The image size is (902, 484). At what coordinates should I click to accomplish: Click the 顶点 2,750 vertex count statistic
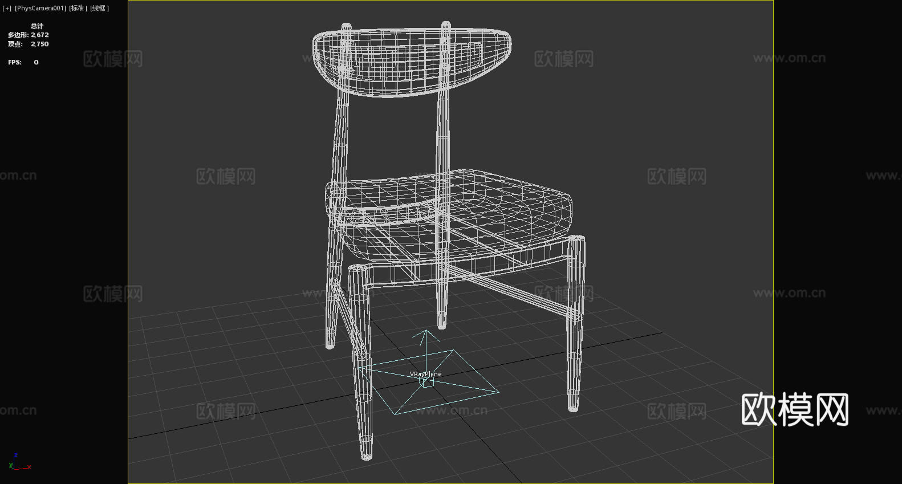pyautogui.click(x=29, y=44)
